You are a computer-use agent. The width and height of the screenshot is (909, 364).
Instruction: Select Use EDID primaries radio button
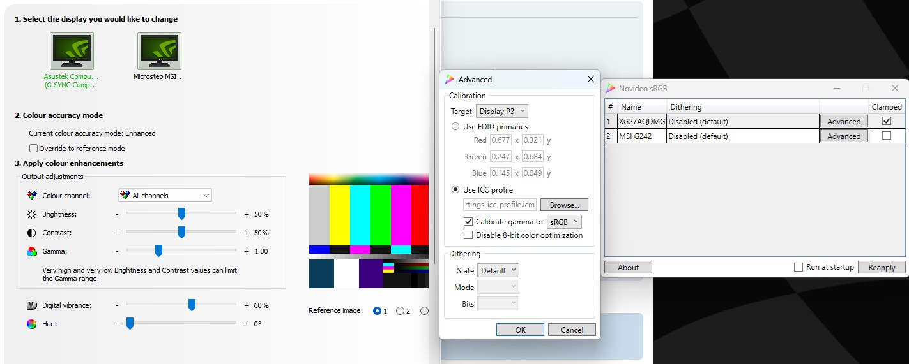455,126
